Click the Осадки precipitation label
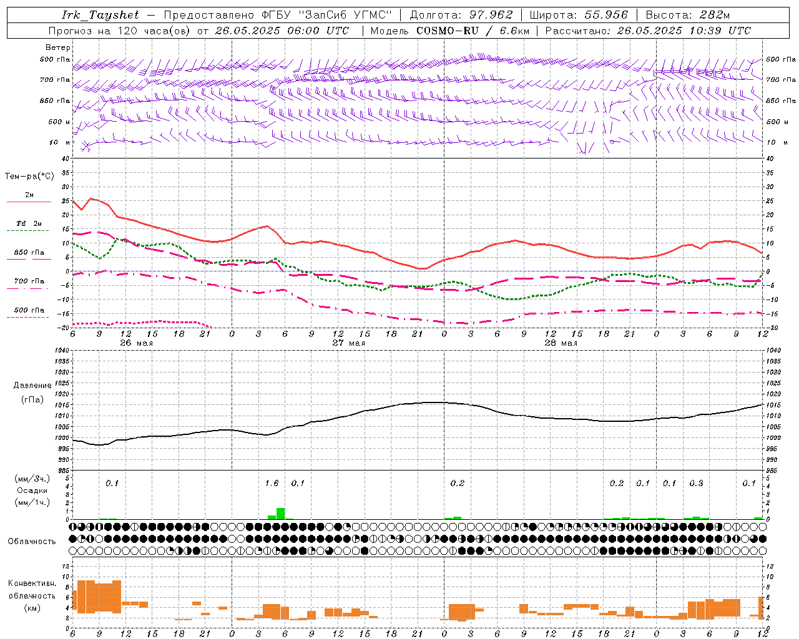Screen dimensions: 799x639 pos(32,490)
